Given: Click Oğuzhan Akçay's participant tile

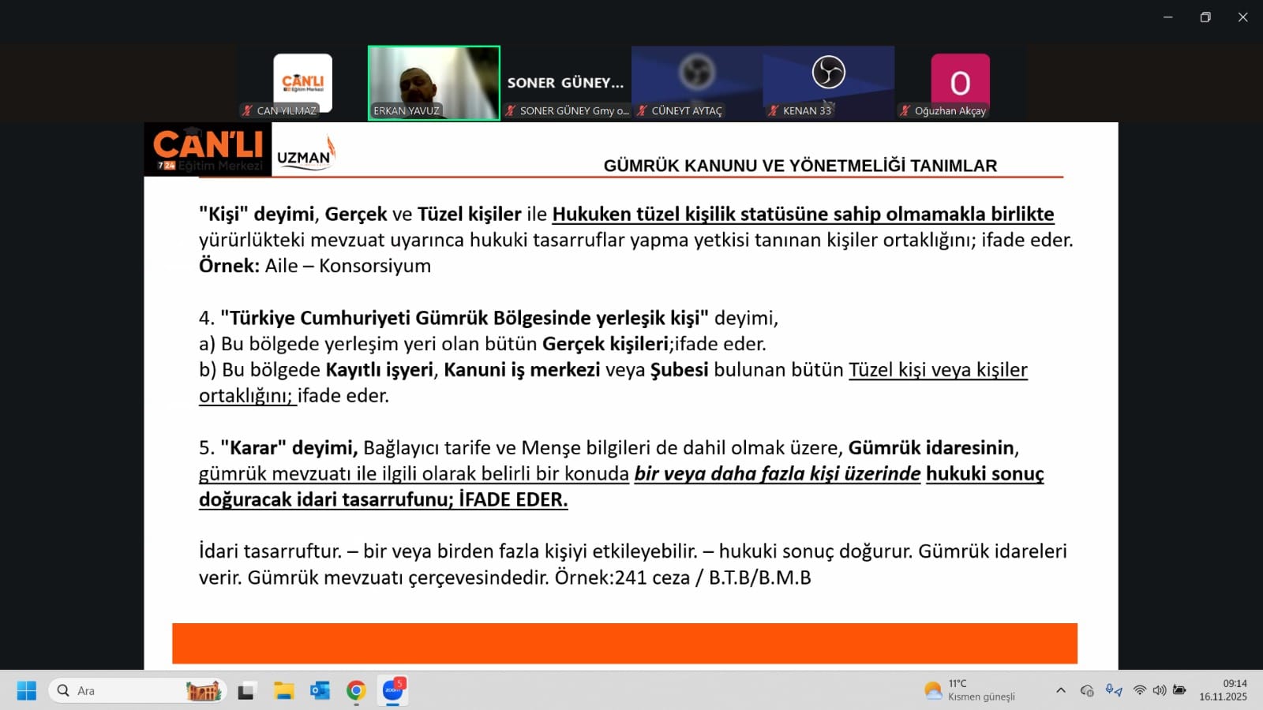Looking at the screenshot, I should [x=960, y=83].
